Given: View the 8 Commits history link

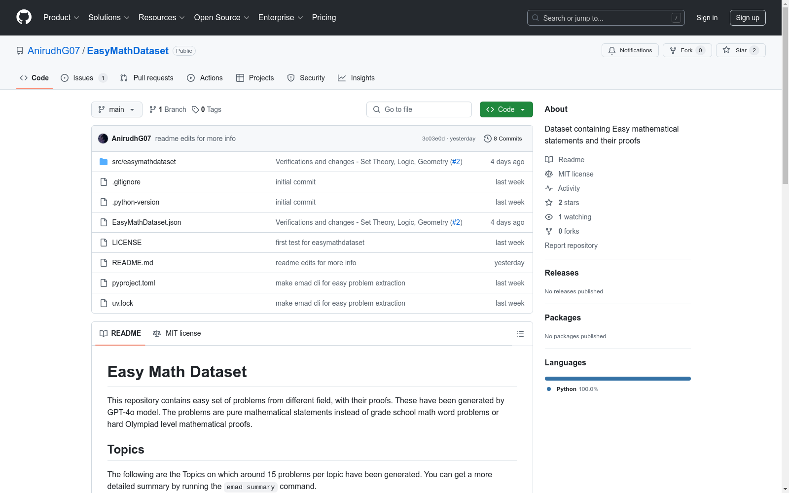Looking at the screenshot, I should [503, 139].
